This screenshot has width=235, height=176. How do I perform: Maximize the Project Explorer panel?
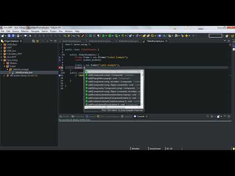pyautogui.click(x=55, y=41)
